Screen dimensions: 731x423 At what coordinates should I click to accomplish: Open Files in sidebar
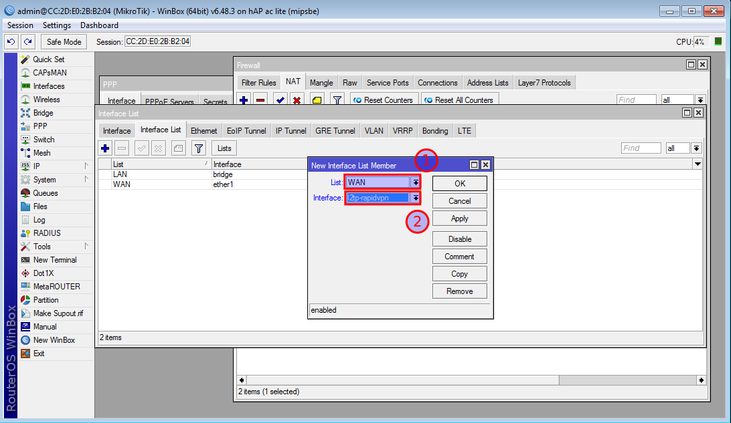[40, 206]
